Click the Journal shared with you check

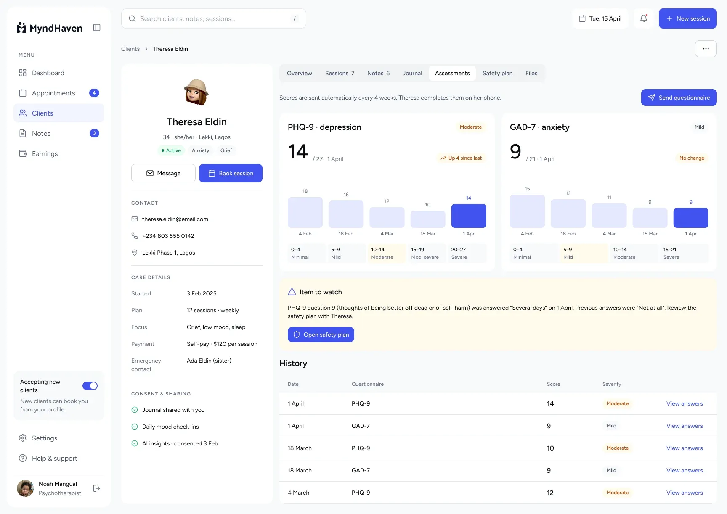(135, 410)
